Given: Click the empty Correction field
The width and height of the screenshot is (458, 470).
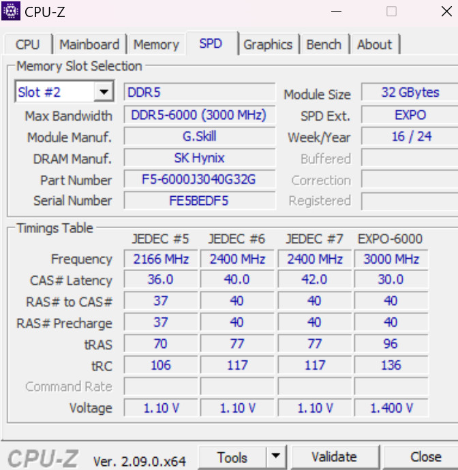Looking at the screenshot, I should (x=410, y=180).
